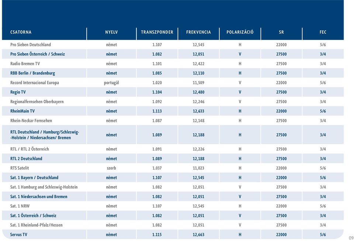Select Sat. 1 Bayern / Deutschland channel
Image resolution: width=354 pixels, height=241 pixels.
click(x=34, y=177)
